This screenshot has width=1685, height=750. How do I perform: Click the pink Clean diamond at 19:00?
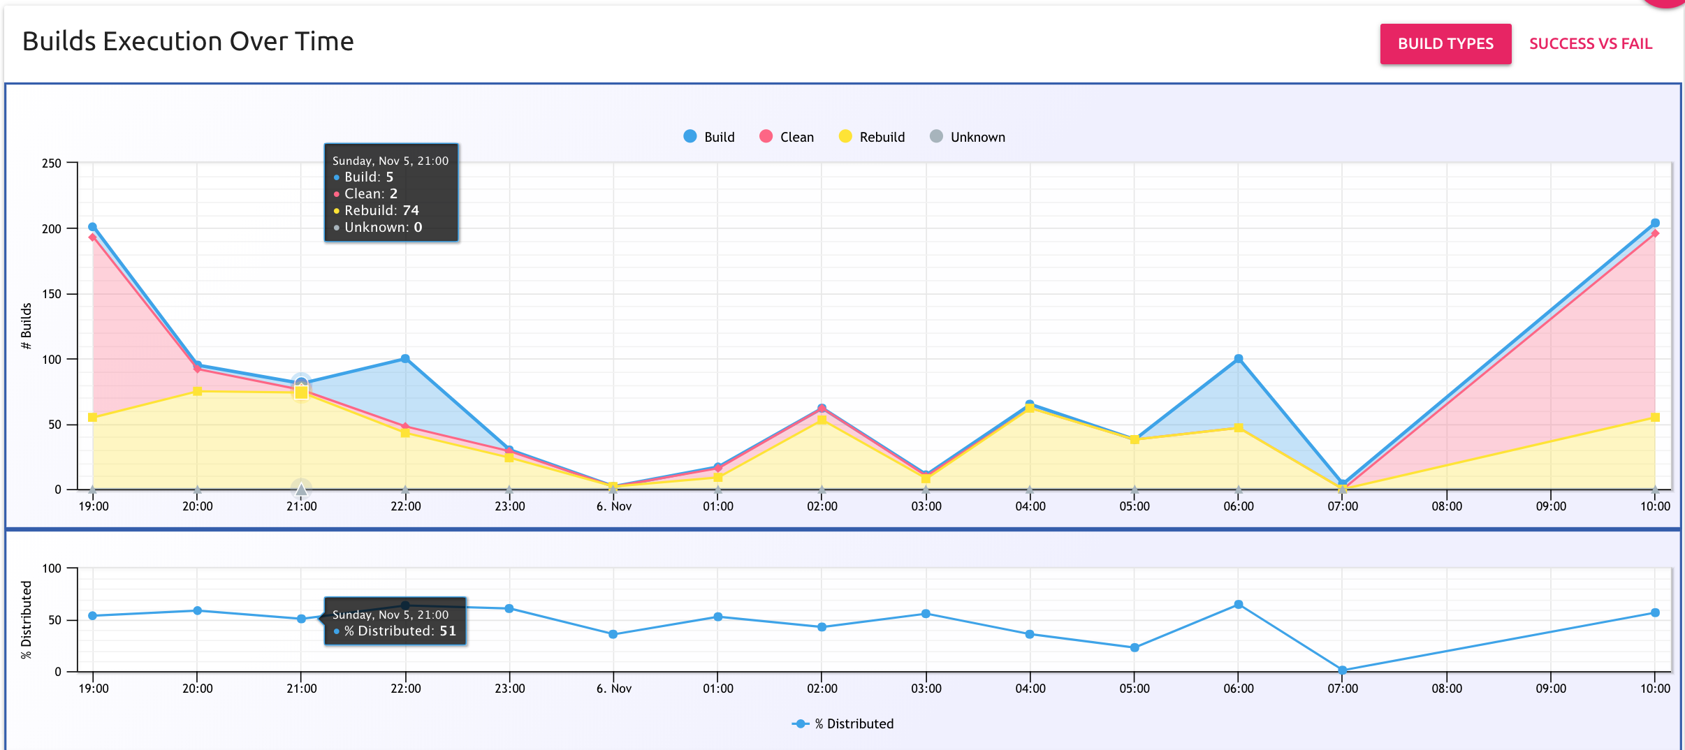[92, 237]
